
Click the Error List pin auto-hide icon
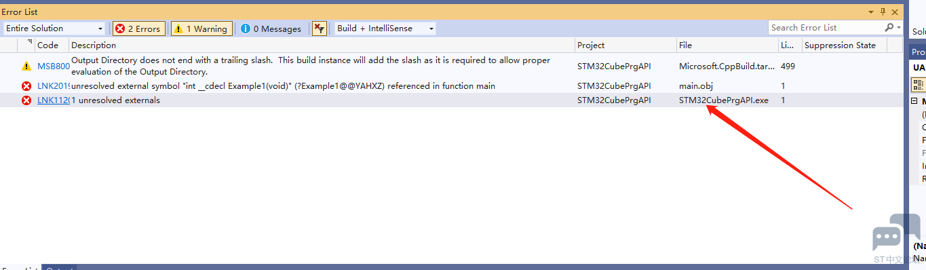coord(883,12)
